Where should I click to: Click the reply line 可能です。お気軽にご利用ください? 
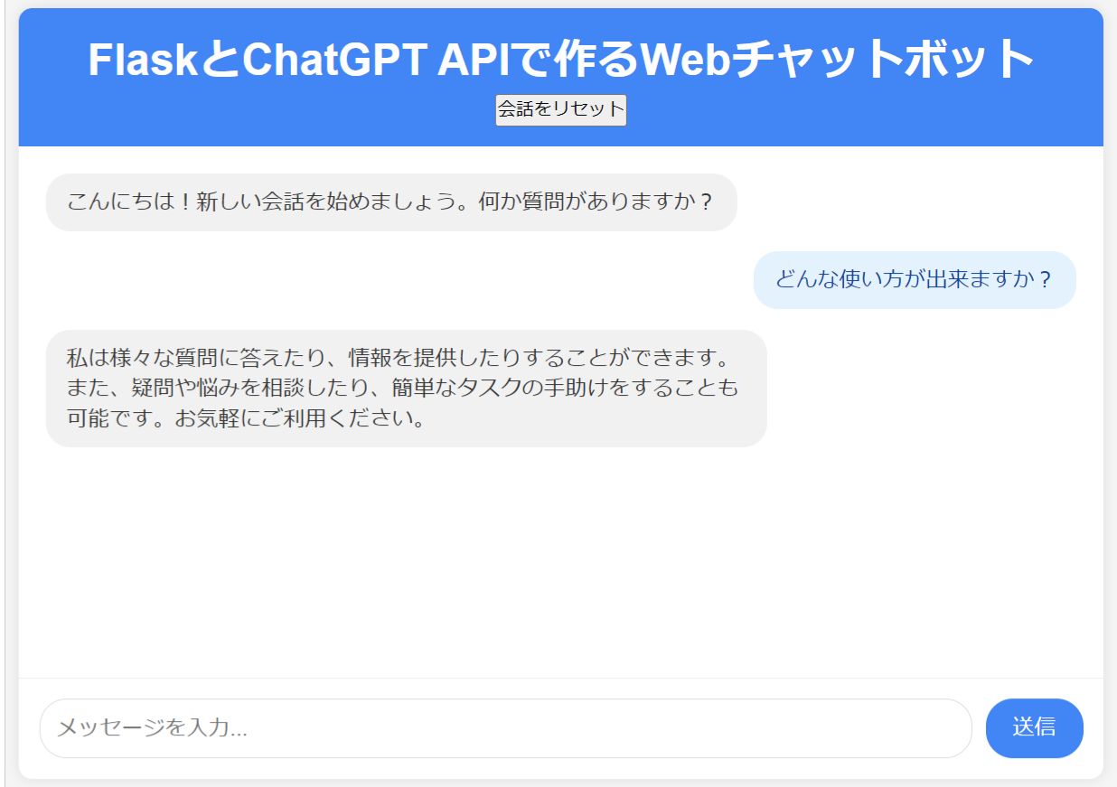pos(246,419)
